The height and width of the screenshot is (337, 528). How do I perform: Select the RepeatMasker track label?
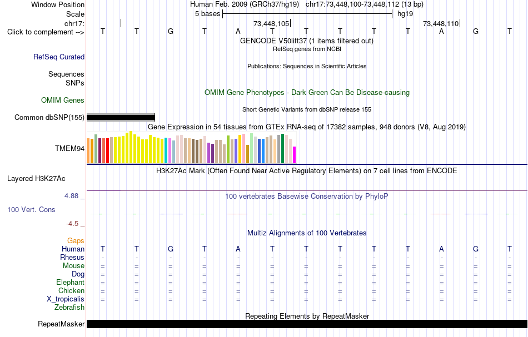61,324
